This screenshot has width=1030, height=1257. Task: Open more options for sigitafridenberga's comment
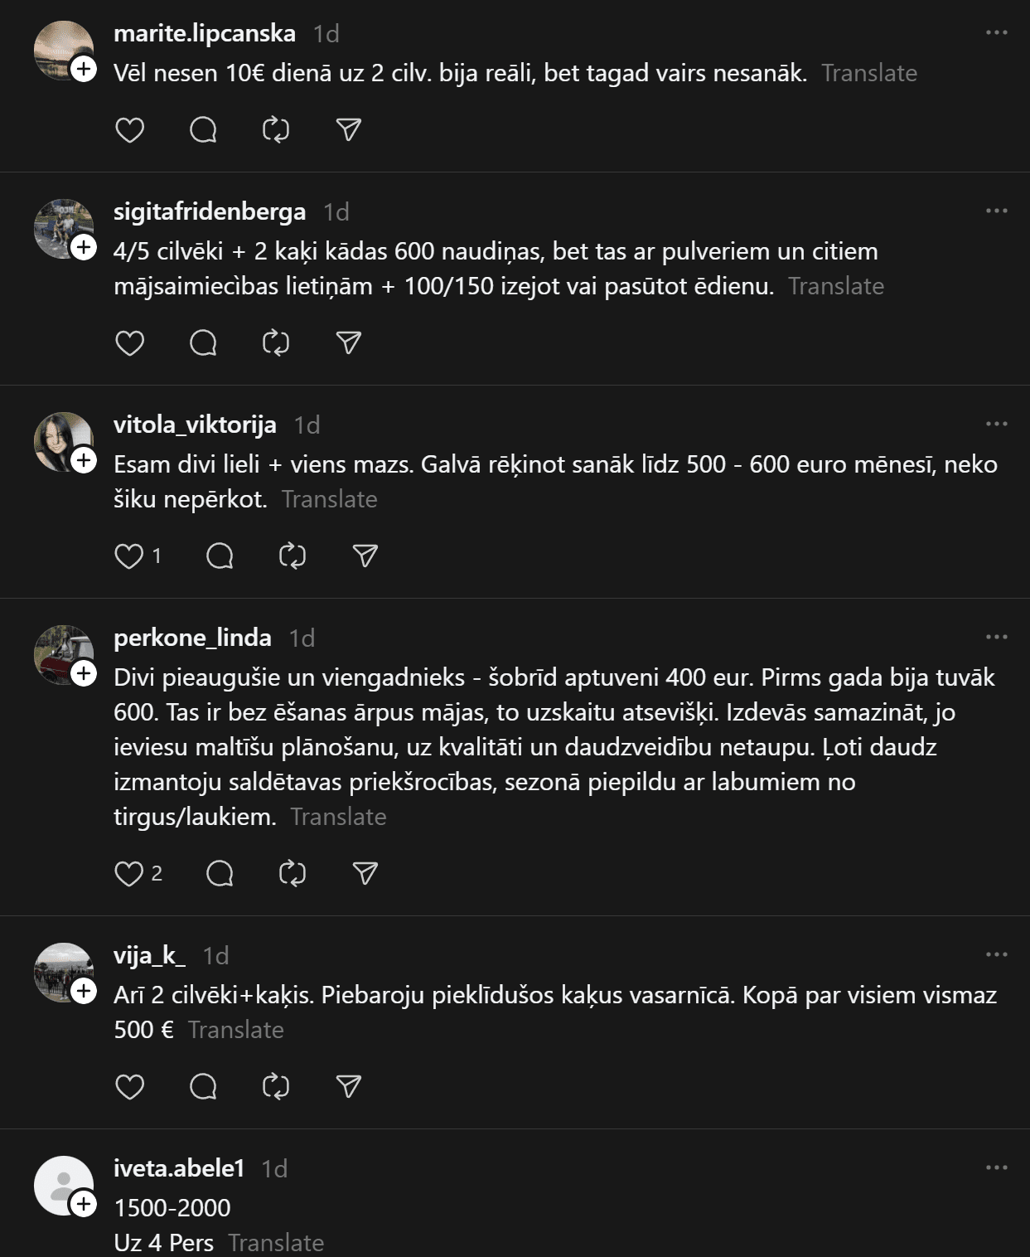pyautogui.click(x=996, y=211)
